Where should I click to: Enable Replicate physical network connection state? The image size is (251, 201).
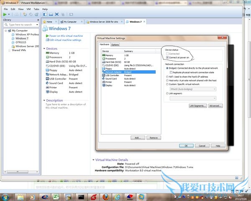(171, 72)
